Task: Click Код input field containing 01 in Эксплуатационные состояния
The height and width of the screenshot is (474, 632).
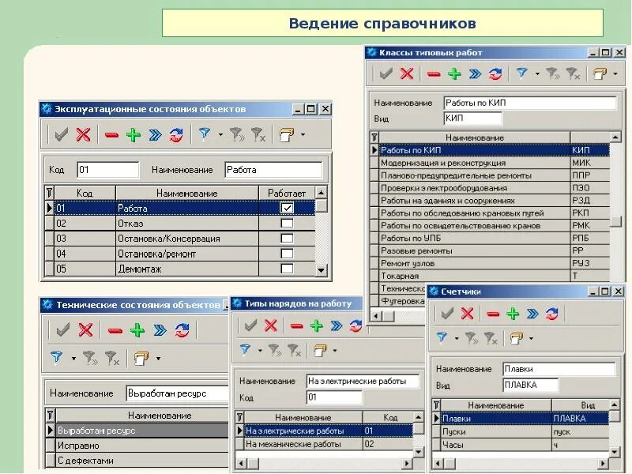Action: (x=108, y=170)
